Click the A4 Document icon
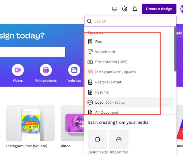 [90, 112]
